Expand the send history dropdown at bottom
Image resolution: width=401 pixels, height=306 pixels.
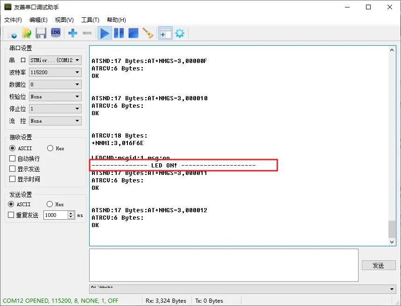392,289
